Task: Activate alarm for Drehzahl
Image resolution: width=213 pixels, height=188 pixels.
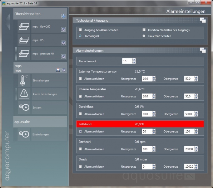Action: tap(80, 149)
